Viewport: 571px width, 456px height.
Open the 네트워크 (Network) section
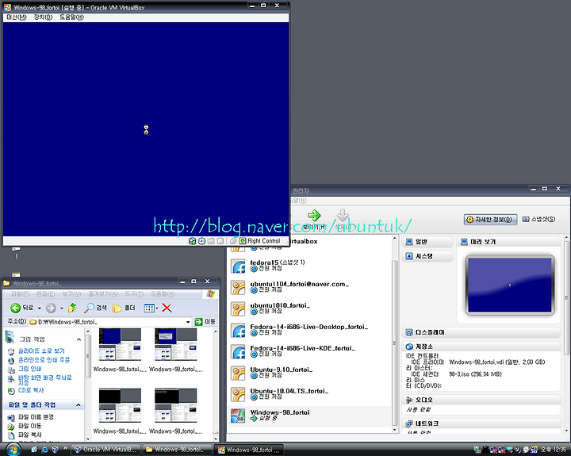pyautogui.click(x=481, y=423)
